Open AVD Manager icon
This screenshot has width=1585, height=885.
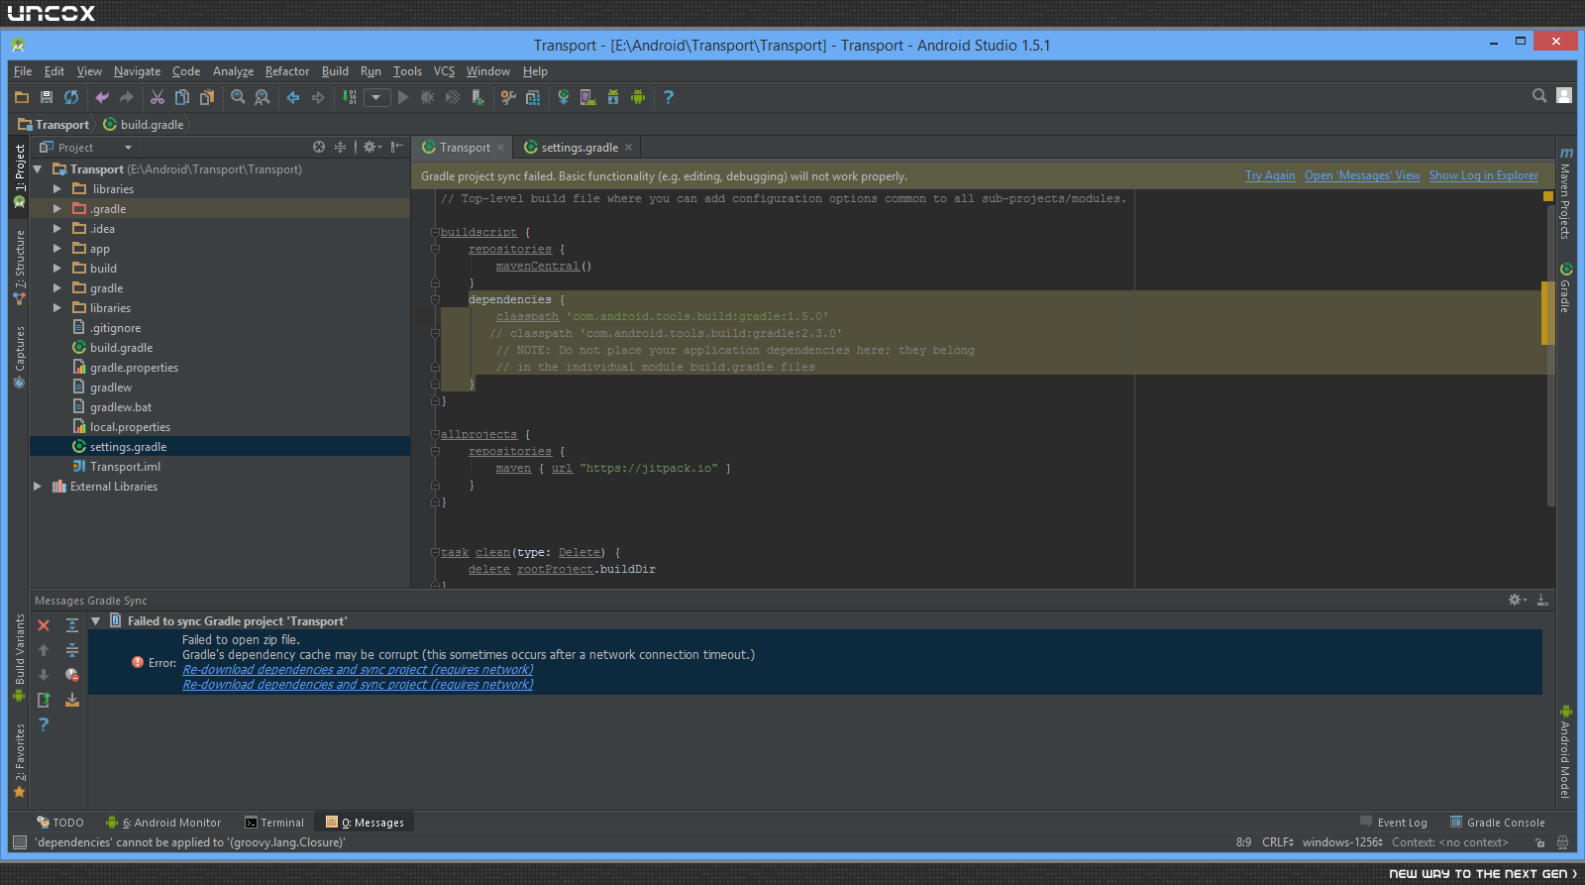click(x=588, y=97)
